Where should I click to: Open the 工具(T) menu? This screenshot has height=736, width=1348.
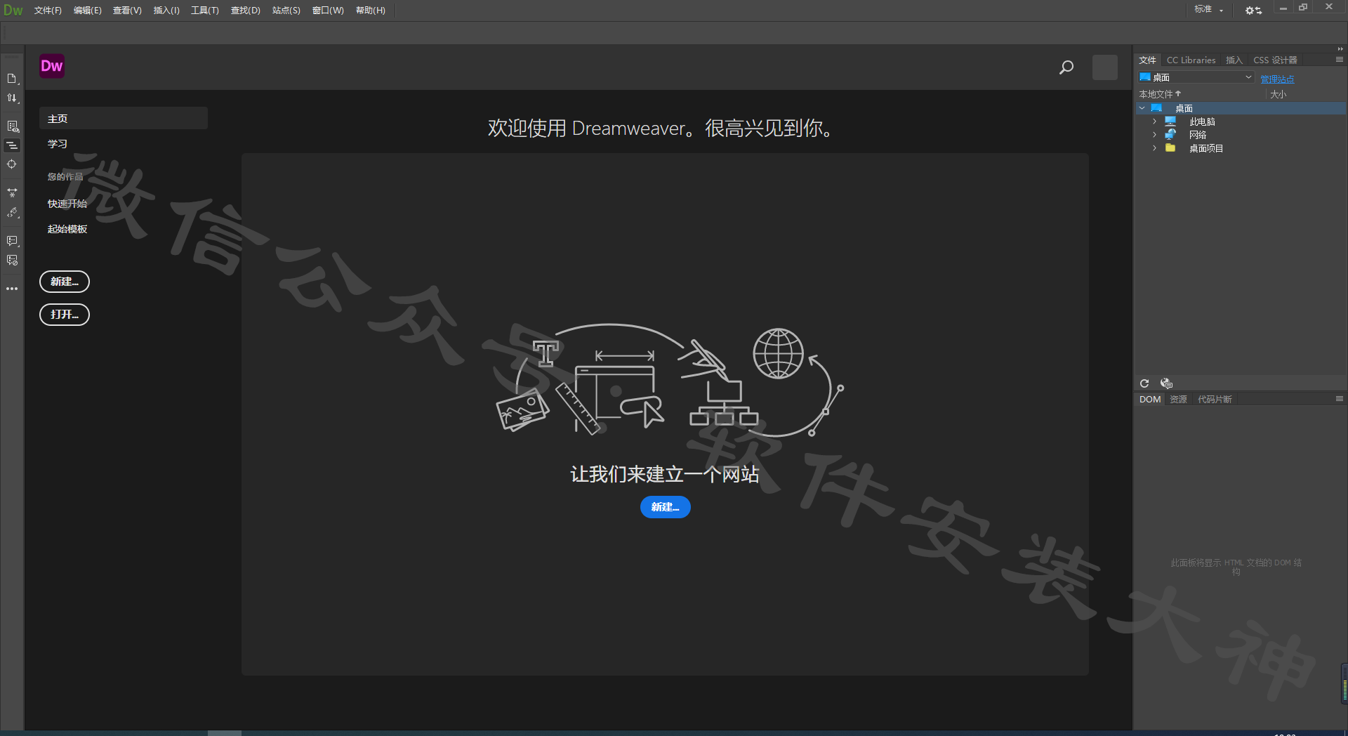(x=205, y=11)
